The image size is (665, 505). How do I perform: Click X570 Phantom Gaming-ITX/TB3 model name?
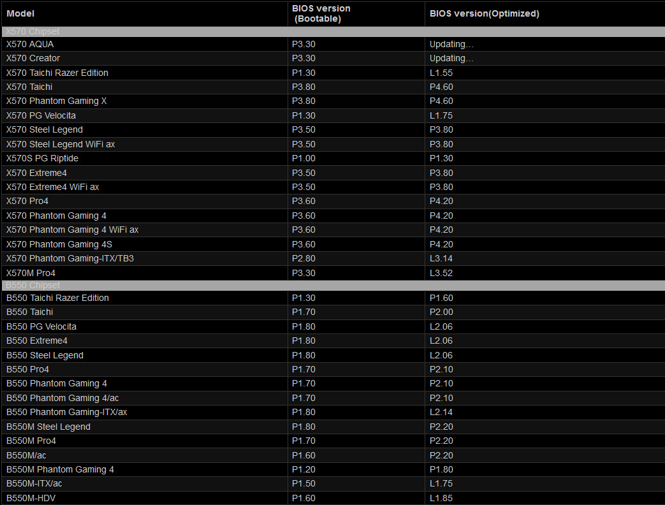(x=70, y=259)
